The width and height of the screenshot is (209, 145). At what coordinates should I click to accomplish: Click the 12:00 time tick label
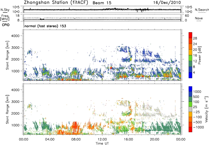point(102,140)
